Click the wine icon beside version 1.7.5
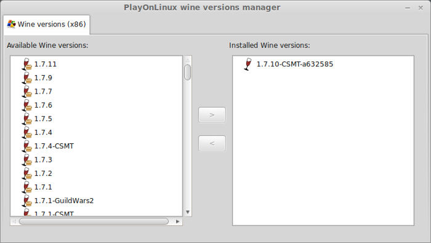431x243 pixels. [x=26, y=119]
